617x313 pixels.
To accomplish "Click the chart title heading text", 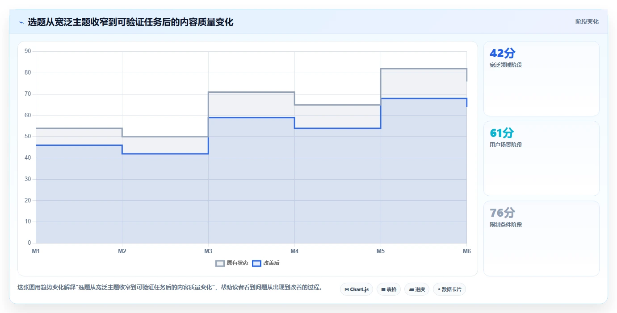I will click(130, 22).
